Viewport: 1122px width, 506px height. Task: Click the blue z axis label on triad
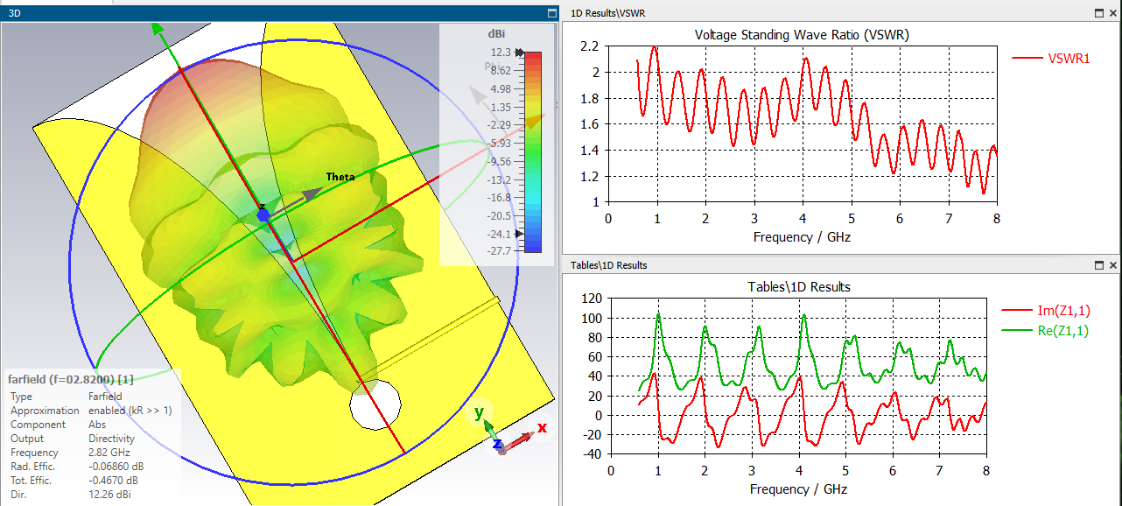click(x=497, y=445)
